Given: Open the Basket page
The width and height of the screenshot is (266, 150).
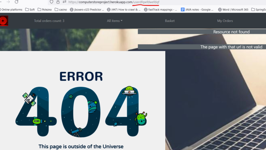Looking at the screenshot, I should [x=170, y=21].
